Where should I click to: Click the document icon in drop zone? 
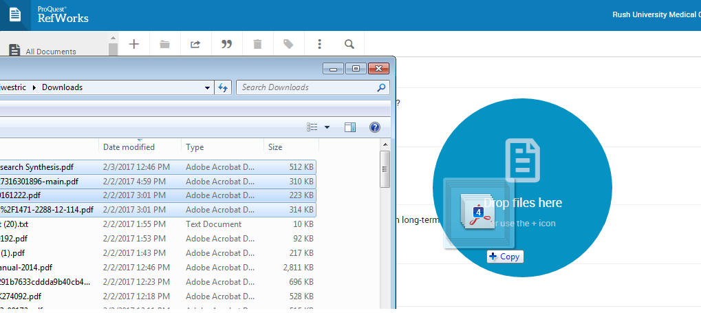523,160
